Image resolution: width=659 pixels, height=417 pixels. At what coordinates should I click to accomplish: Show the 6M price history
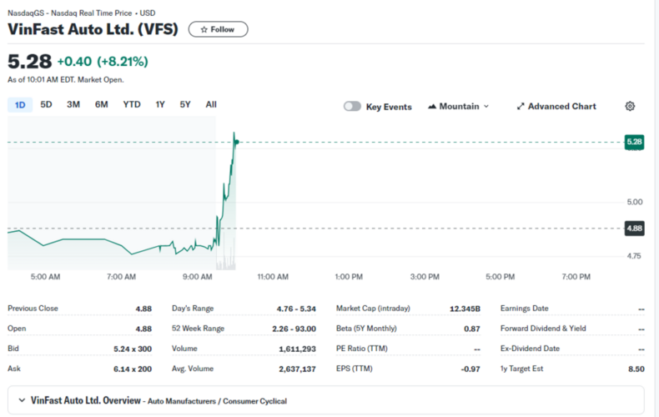(x=101, y=104)
